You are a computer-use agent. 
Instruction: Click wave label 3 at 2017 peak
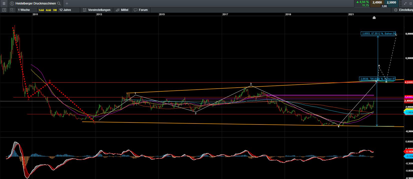coord(251,84)
